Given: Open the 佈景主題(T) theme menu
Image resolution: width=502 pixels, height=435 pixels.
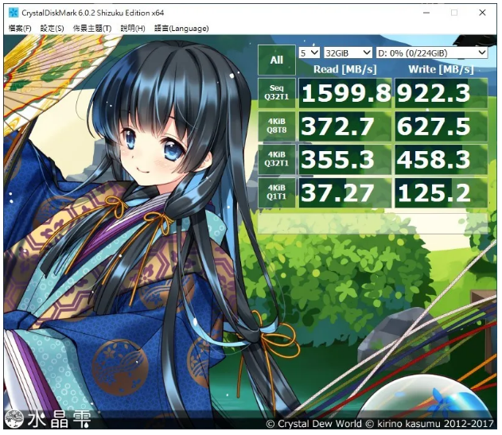Looking at the screenshot, I should pos(92,29).
